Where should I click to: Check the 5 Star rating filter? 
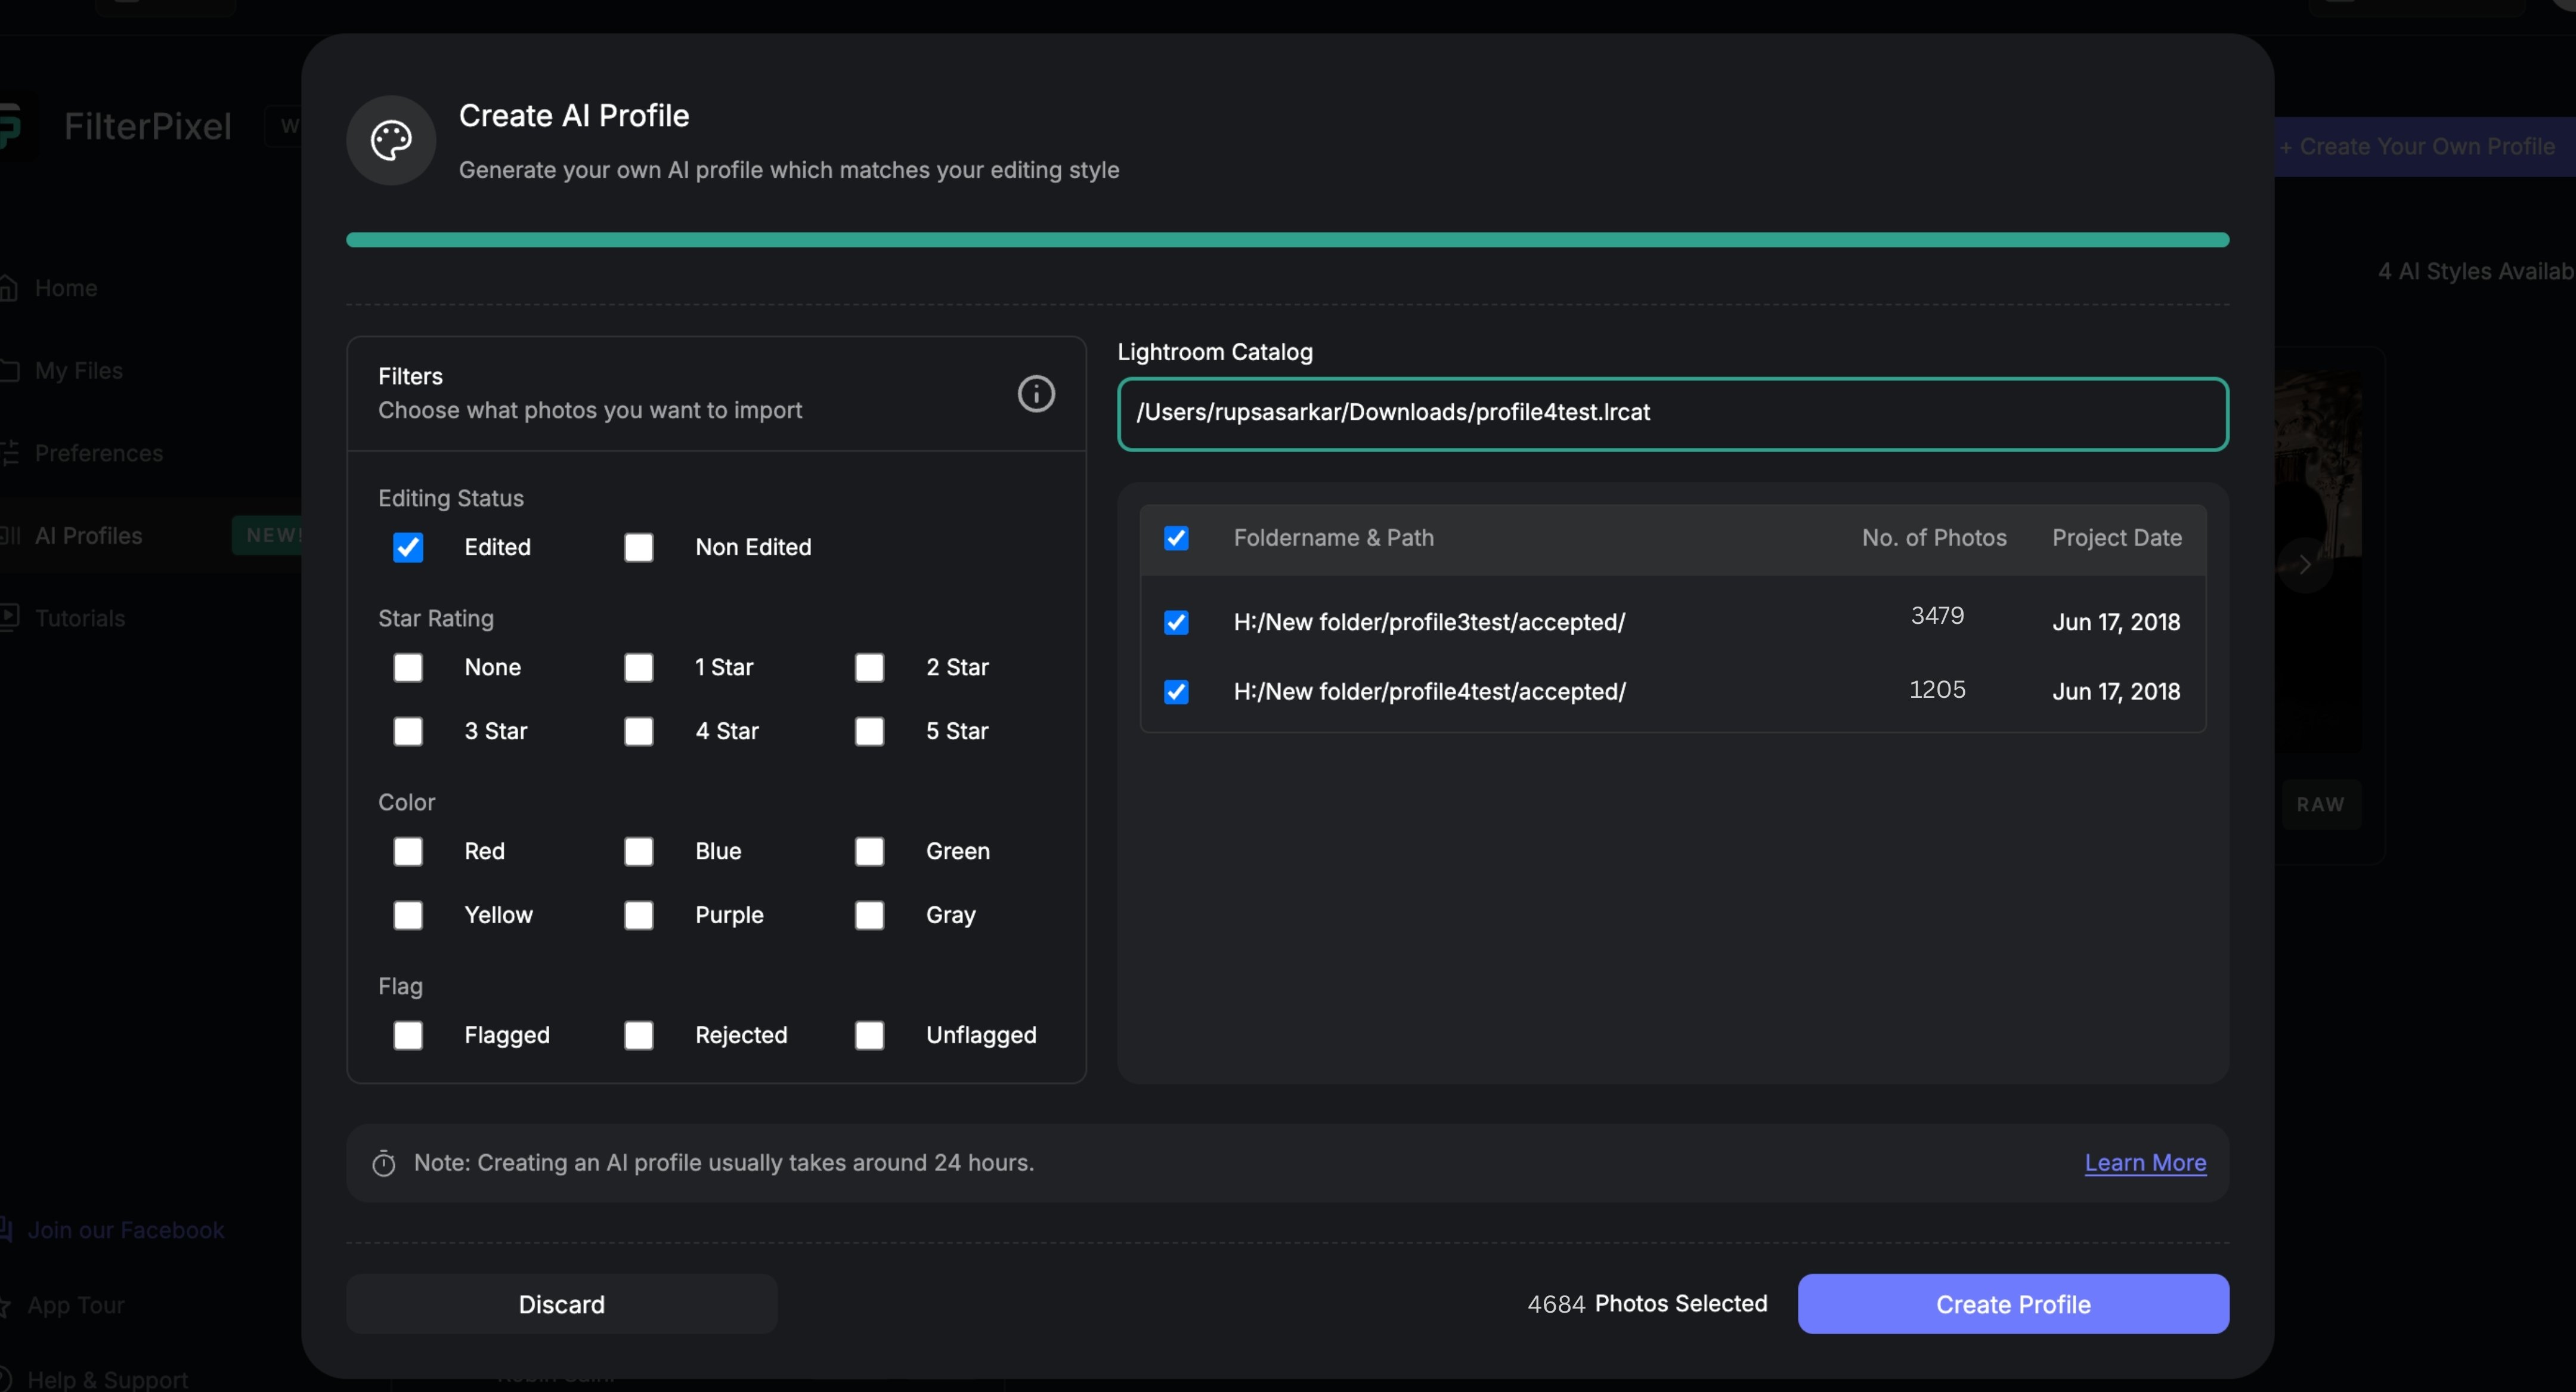click(869, 731)
